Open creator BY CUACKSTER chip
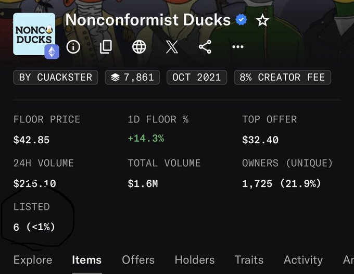The height and width of the screenshot is (274, 354). pos(56,77)
